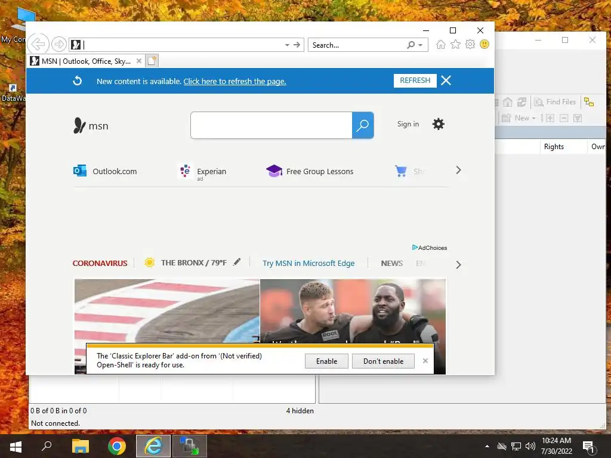Expand more news categories chevron
The image size is (611, 458).
tap(459, 265)
